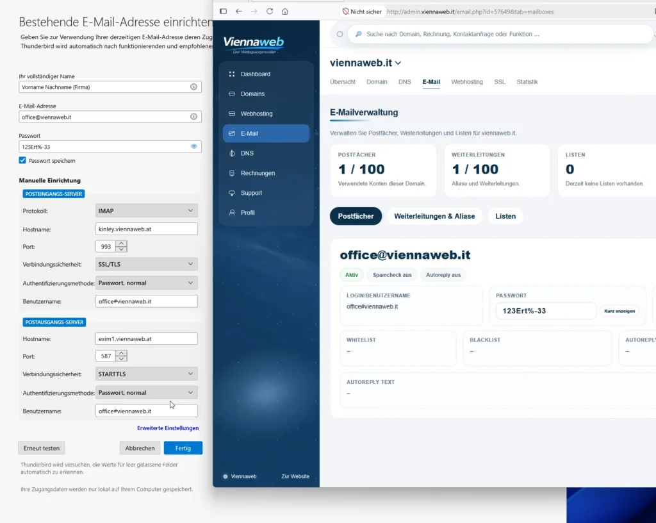This screenshot has width=656, height=523.
Task: Select the Postfächer pill button
Action: (x=356, y=216)
